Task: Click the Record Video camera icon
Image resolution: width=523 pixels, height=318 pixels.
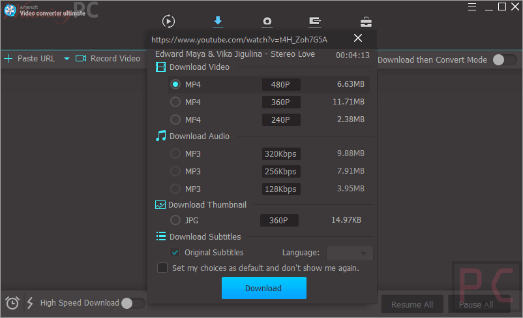Action: pos(81,59)
